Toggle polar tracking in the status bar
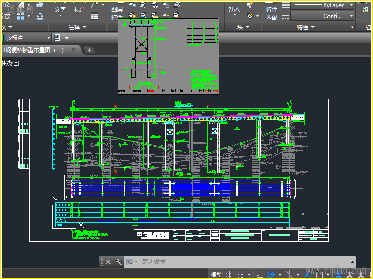The height and width of the screenshot is (279, 373). pos(271,274)
